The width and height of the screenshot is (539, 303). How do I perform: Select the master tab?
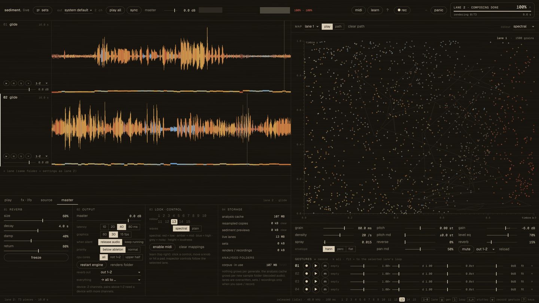(x=67, y=200)
